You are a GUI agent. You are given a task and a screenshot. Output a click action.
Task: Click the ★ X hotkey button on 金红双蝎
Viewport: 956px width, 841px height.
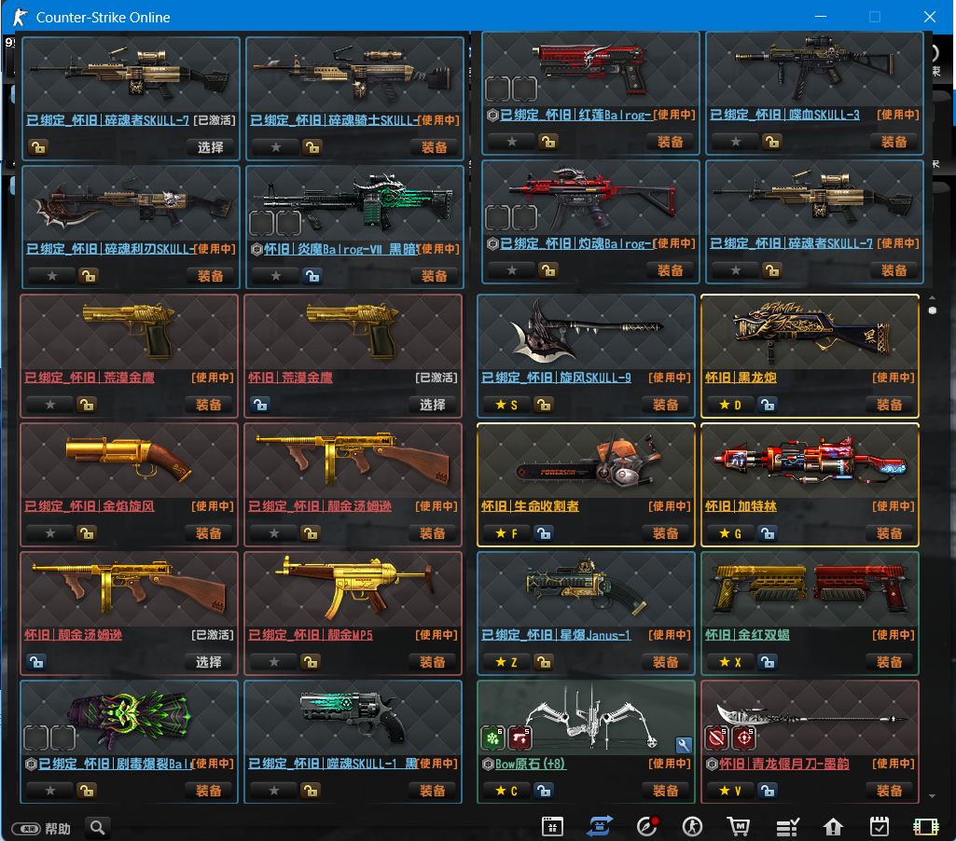click(x=729, y=662)
